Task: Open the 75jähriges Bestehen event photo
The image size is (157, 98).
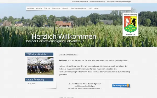Action: [x=41, y=66]
